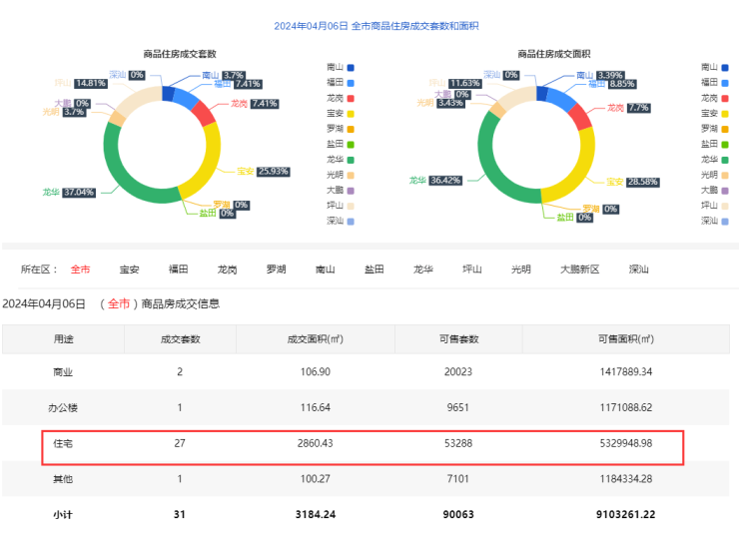Choose the 龙华 district tab
Viewport: 739px width, 544px height.
422,270
